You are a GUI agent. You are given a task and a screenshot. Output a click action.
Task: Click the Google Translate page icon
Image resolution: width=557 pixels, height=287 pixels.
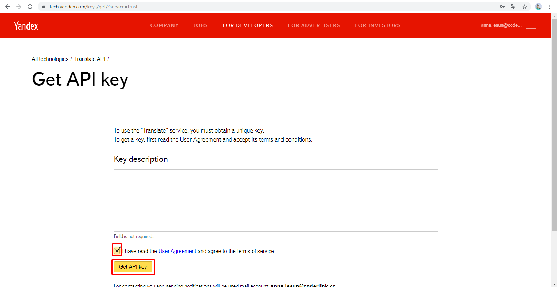coord(513,7)
